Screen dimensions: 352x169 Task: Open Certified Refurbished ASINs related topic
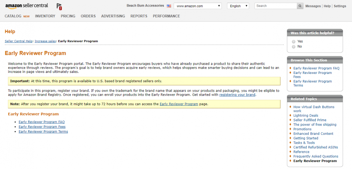tap(316, 147)
